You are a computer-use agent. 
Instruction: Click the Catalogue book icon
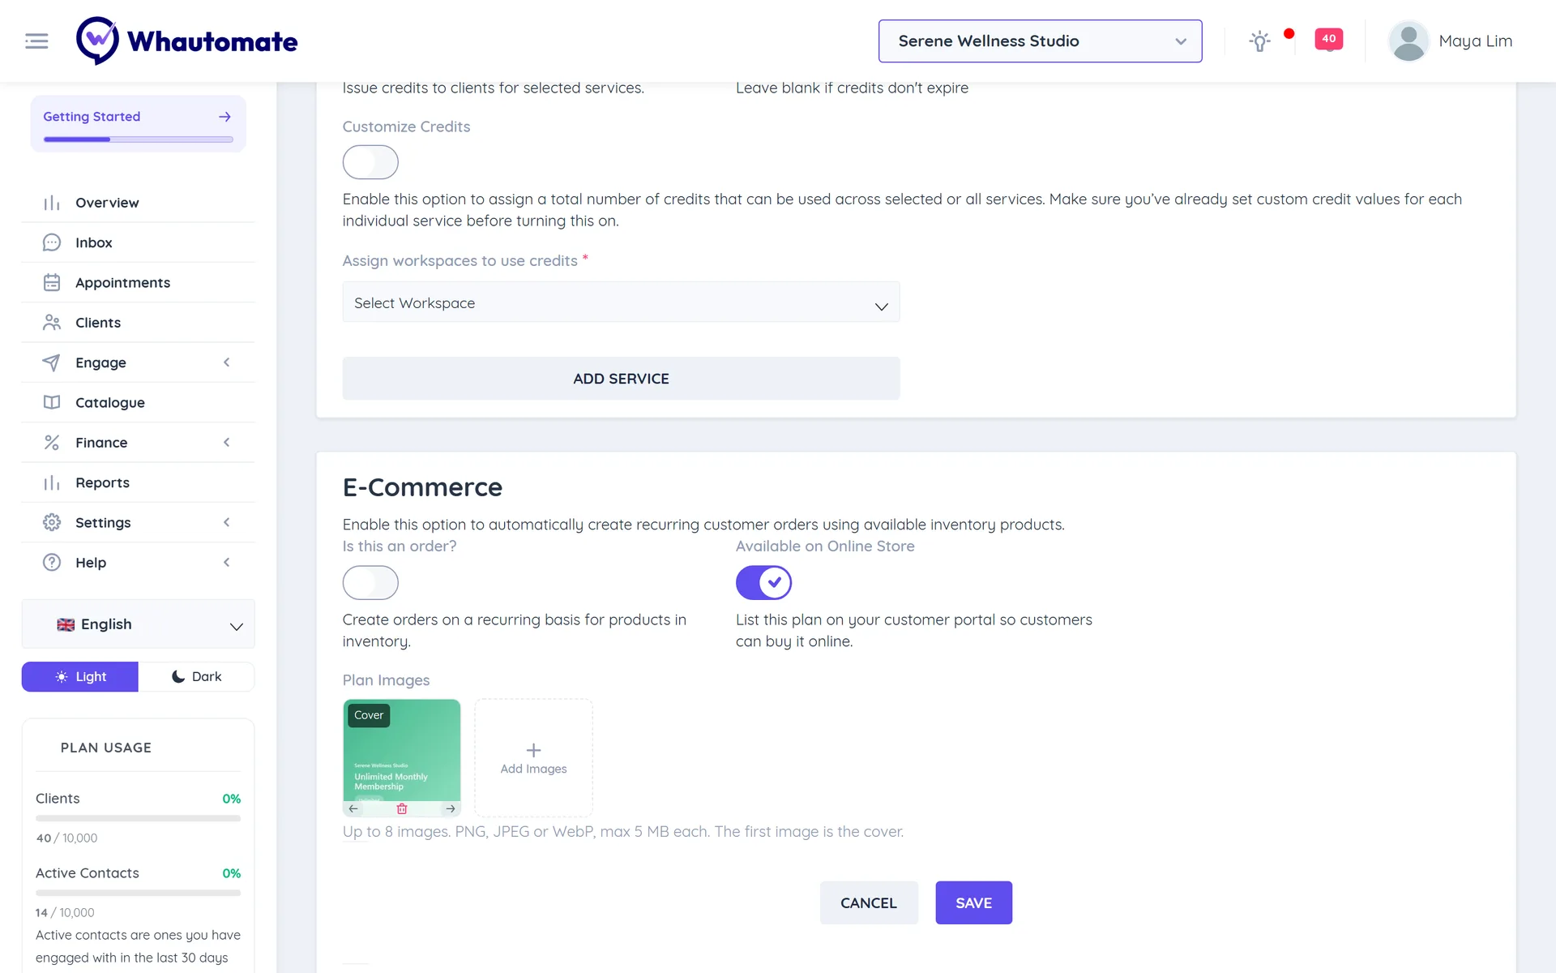coord(52,402)
